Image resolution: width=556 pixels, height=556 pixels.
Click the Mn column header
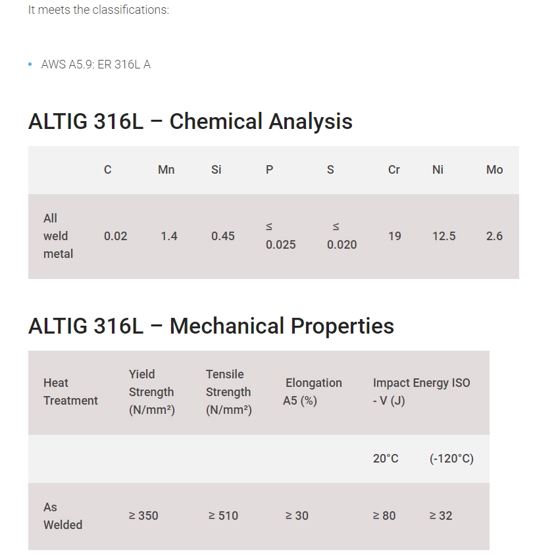pyautogui.click(x=166, y=170)
